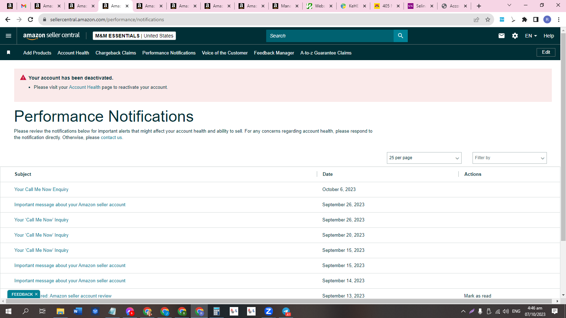Image resolution: width=566 pixels, height=318 pixels.
Task: Click the contact us link
Action: coord(111,137)
